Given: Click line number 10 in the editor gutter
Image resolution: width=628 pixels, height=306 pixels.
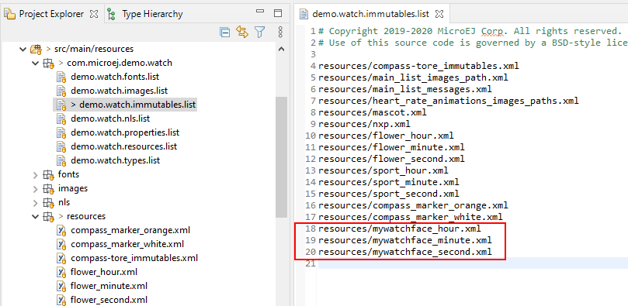Looking at the screenshot, I should pos(311,136).
